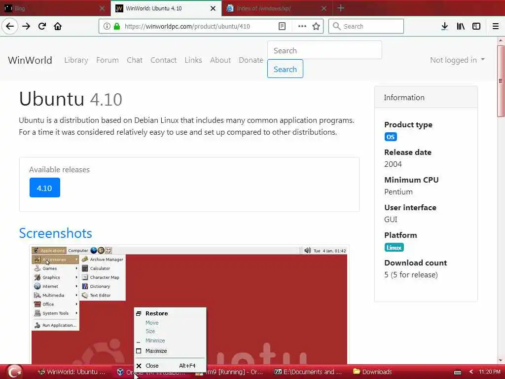
Task: Click the browser toolbar Search field
Action: [366, 26]
